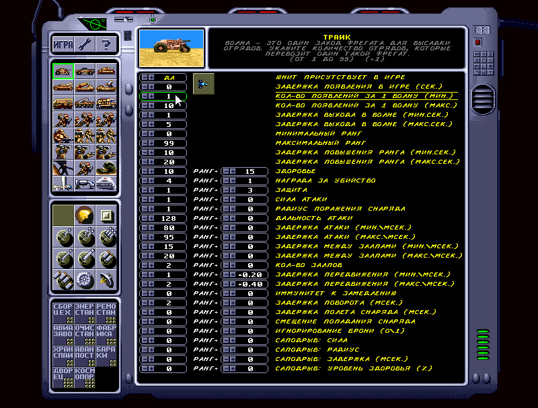Increase ИГНОРИРОВАНИЕ БРОНИ base value

click(x=151, y=331)
